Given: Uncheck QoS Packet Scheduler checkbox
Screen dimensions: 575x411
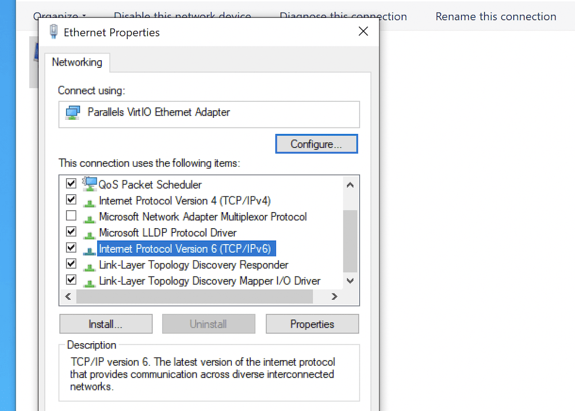Looking at the screenshot, I should 71,183.
